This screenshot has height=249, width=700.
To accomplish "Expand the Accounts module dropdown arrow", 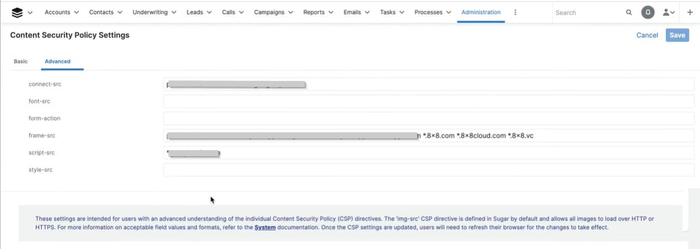I will pos(76,12).
